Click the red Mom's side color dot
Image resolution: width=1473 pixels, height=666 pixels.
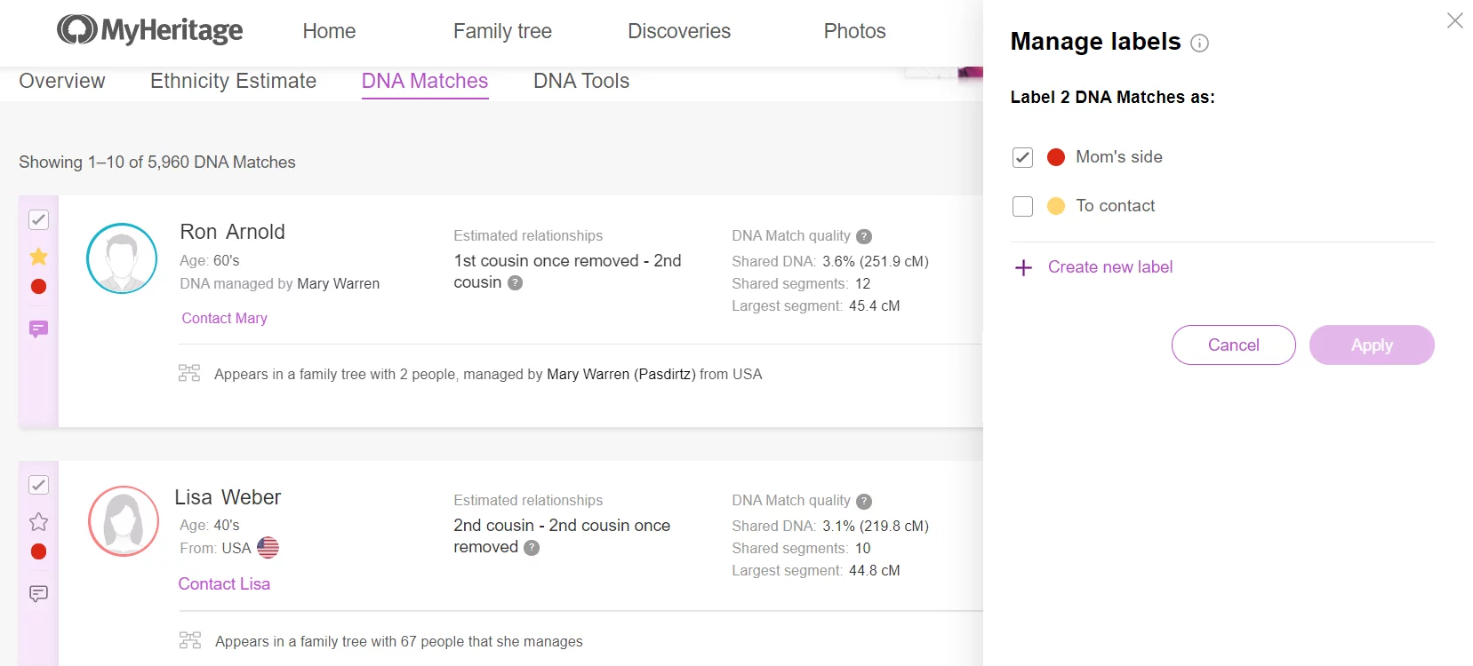tap(1056, 157)
